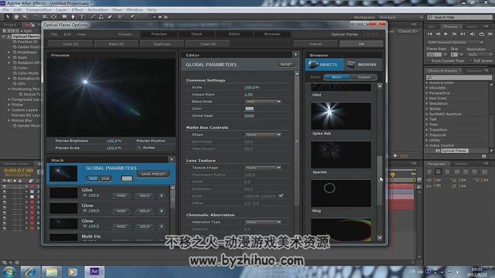Viewport: 495px width, 278px height.
Task: Toggle Full Screen checkbox
Action: point(471,61)
